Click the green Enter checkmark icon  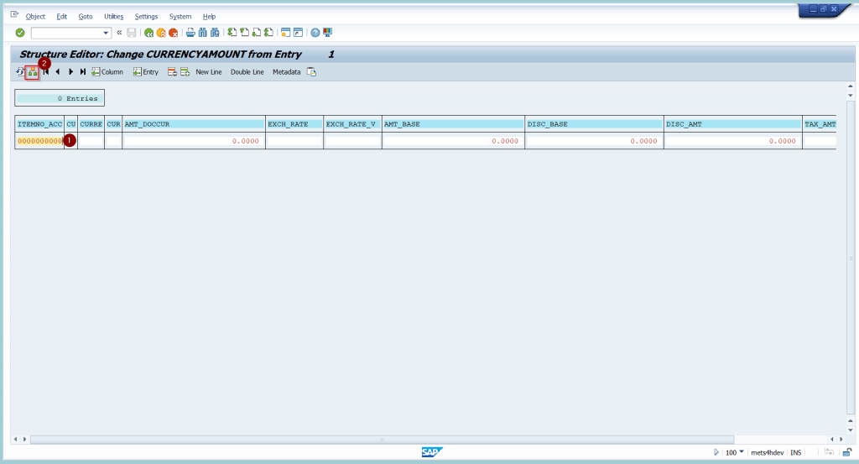point(20,33)
